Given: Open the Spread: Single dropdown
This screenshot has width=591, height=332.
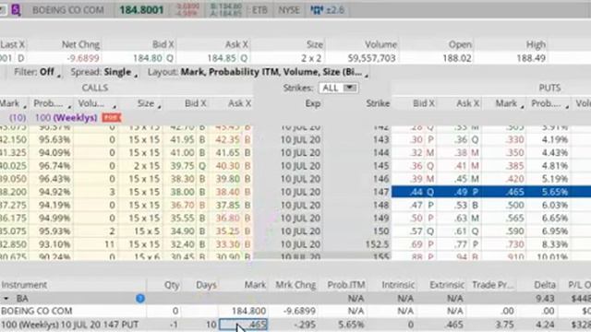Looking at the screenshot, I should [x=104, y=72].
